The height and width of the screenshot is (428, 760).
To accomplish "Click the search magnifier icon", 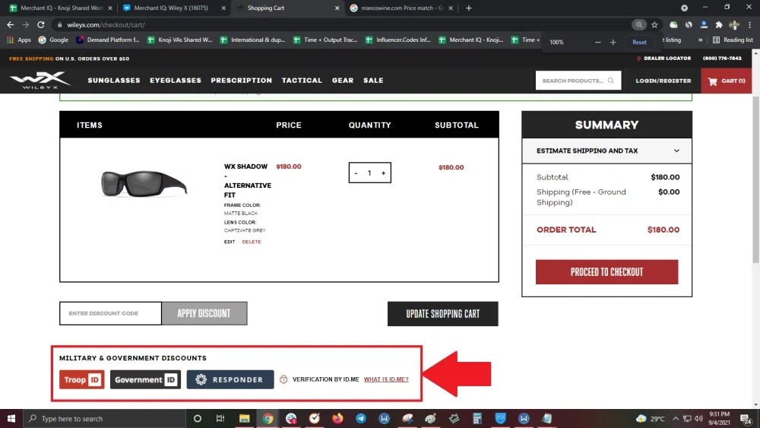I will tap(611, 81).
